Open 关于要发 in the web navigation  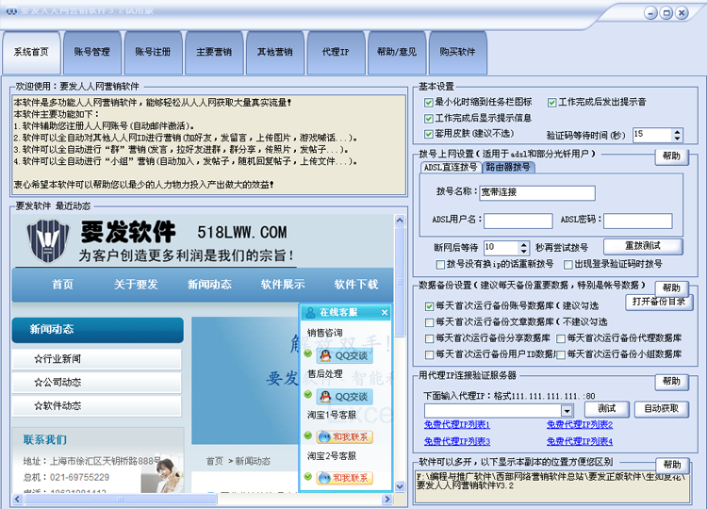tap(136, 285)
